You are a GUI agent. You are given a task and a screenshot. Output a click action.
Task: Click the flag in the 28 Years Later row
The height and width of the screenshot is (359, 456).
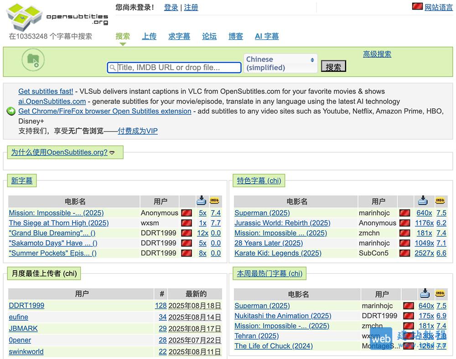click(x=405, y=243)
